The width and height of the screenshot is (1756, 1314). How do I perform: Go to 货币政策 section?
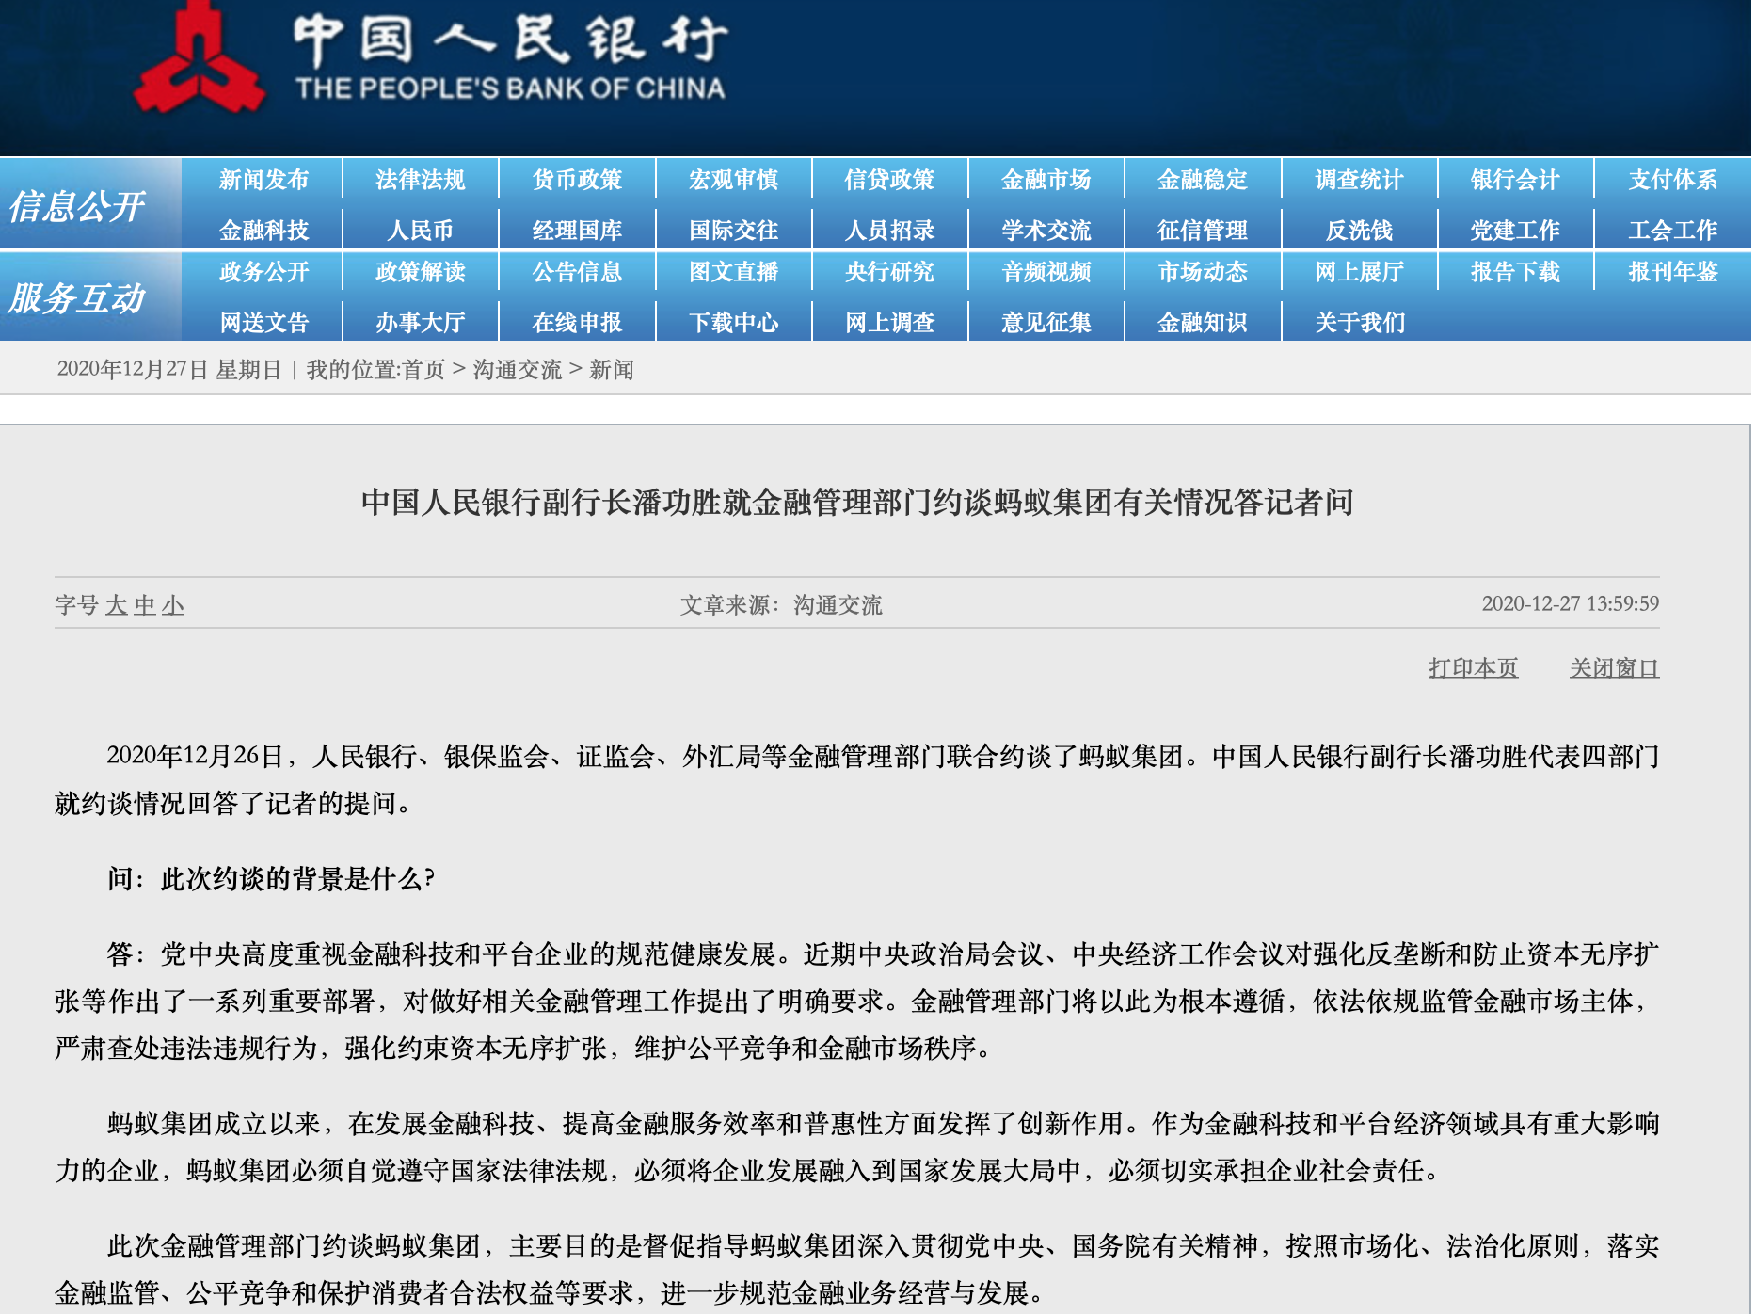[x=577, y=180]
